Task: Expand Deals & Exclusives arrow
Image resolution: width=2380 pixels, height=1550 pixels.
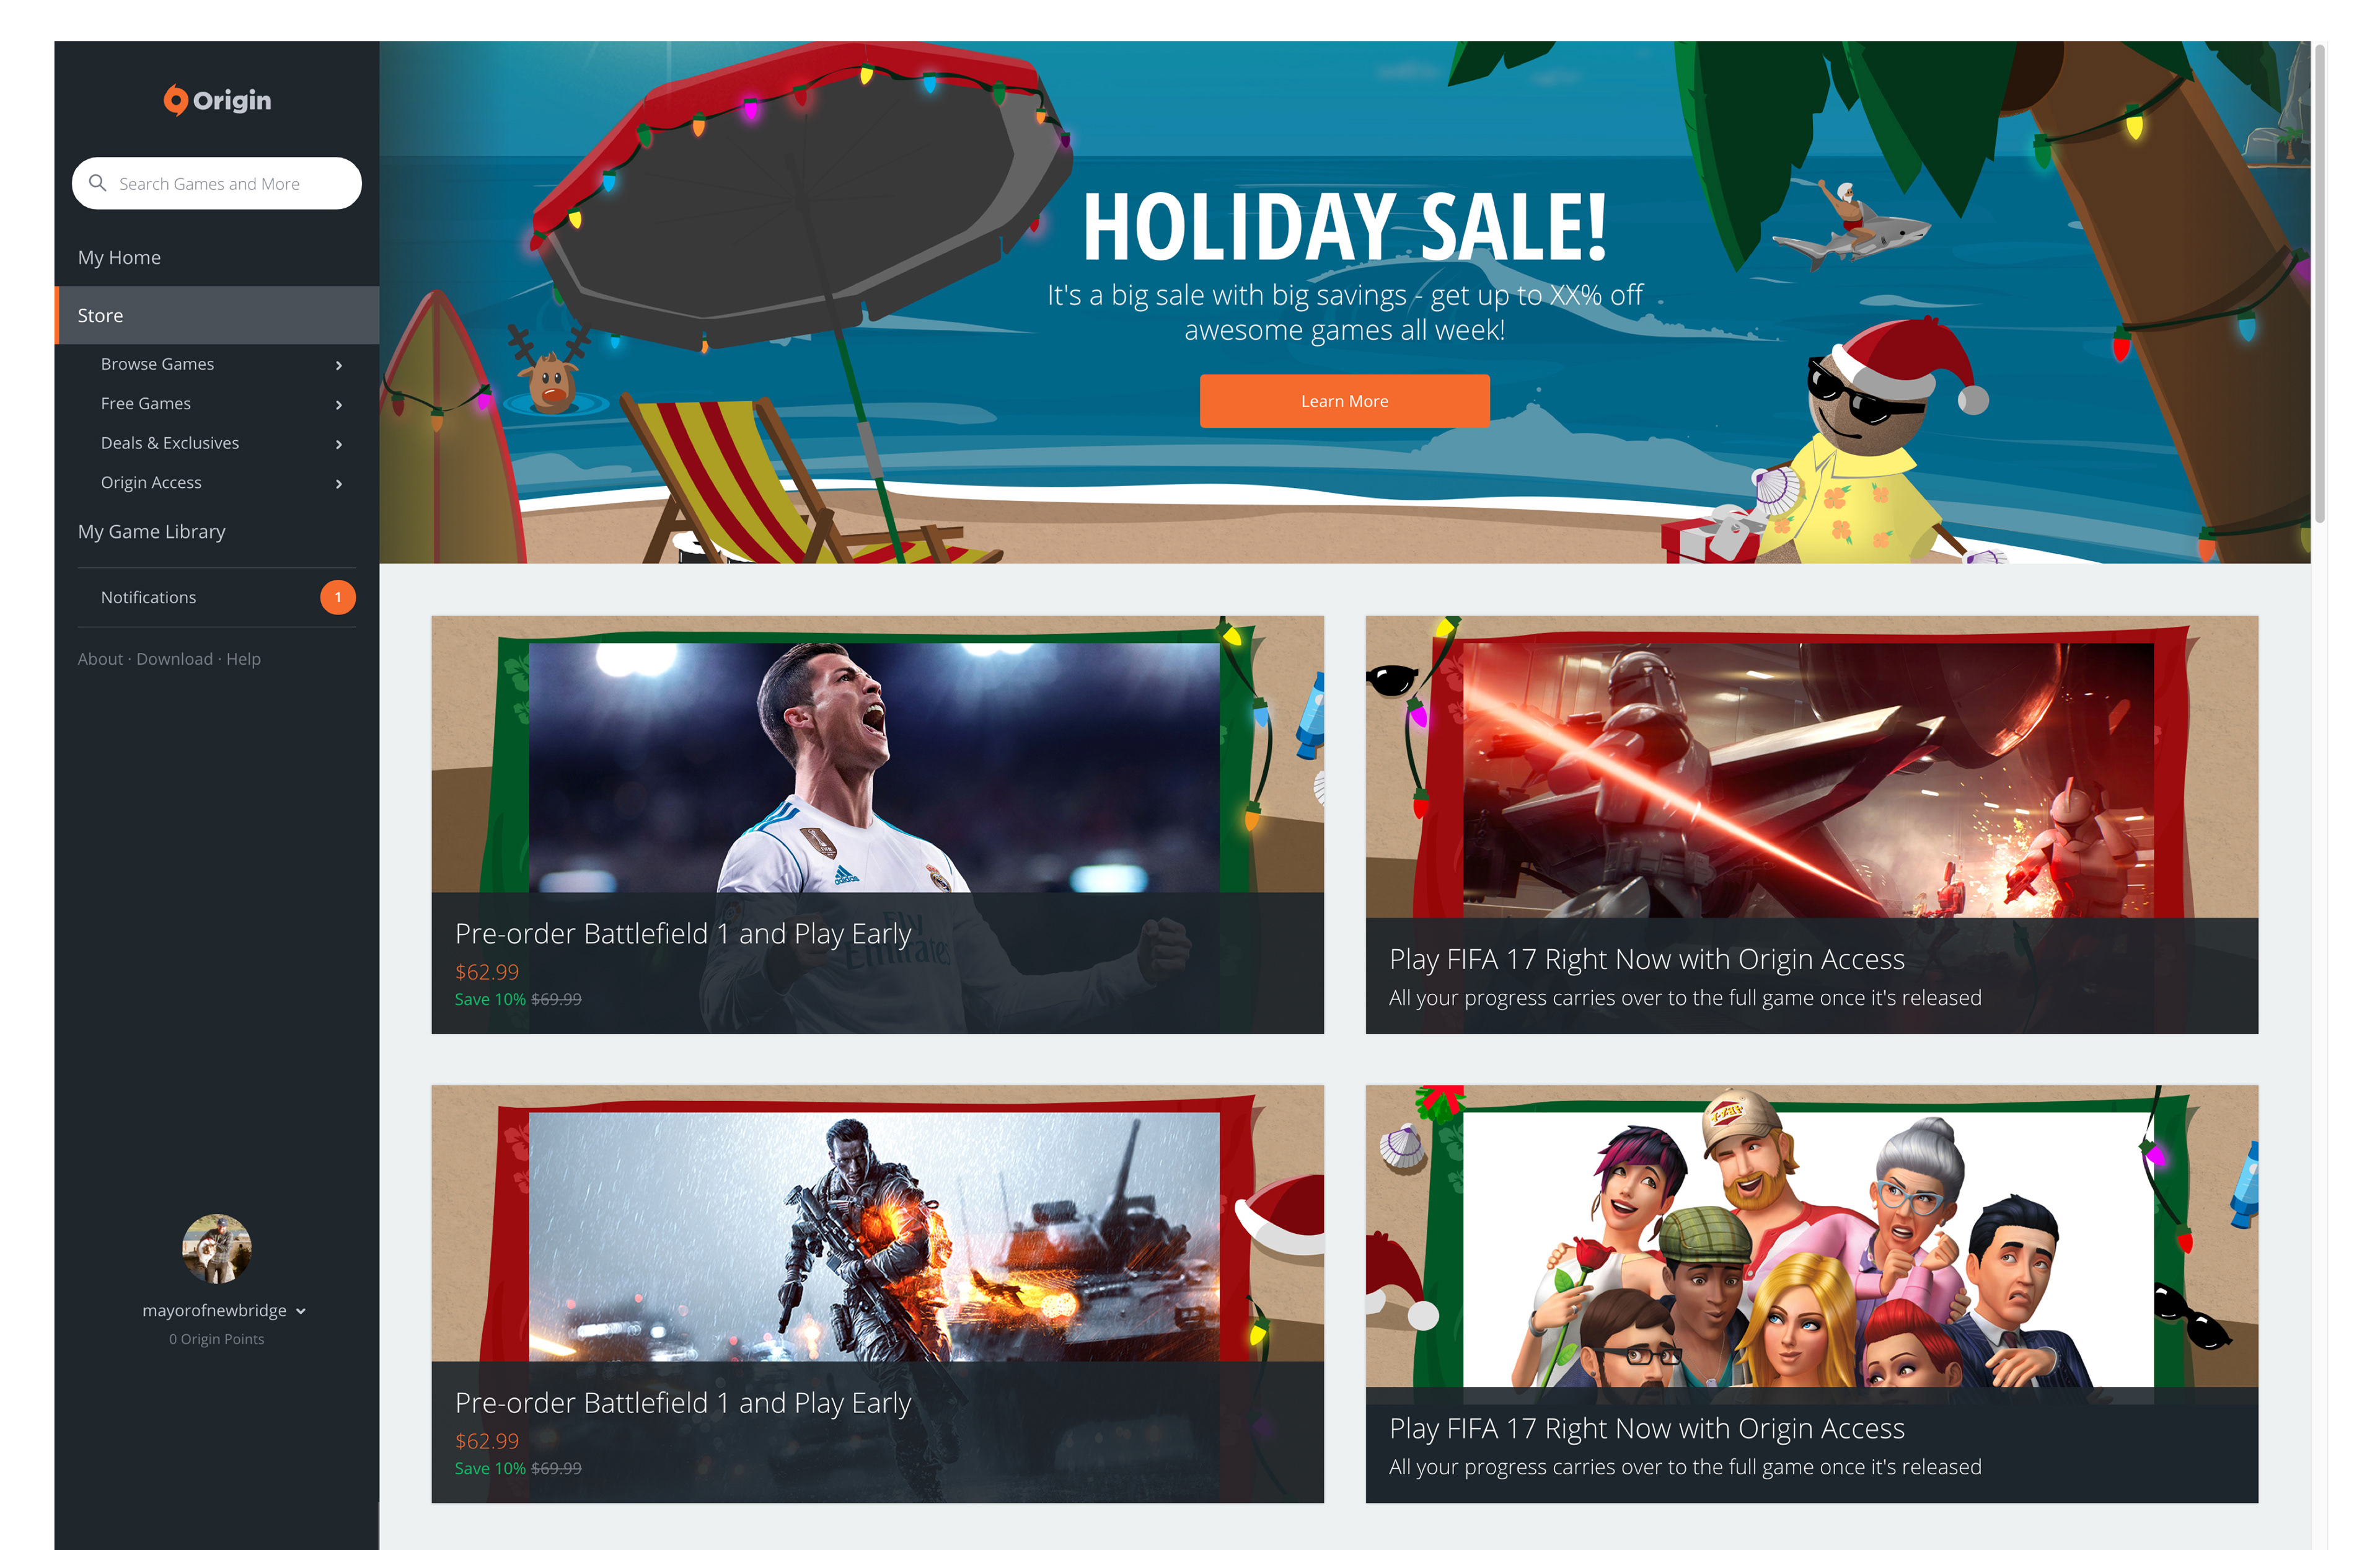Action: tap(339, 445)
